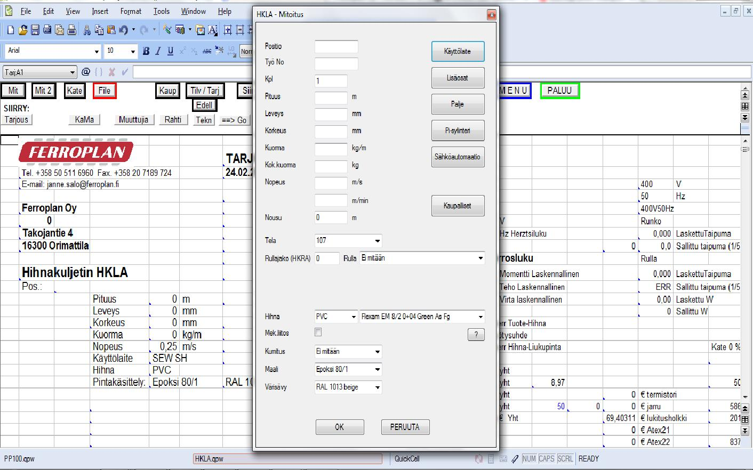This screenshot has height=470, width=753.
Task: Expand the Flexam EM 8/2 belt dropdown
Action: point(480,317)
